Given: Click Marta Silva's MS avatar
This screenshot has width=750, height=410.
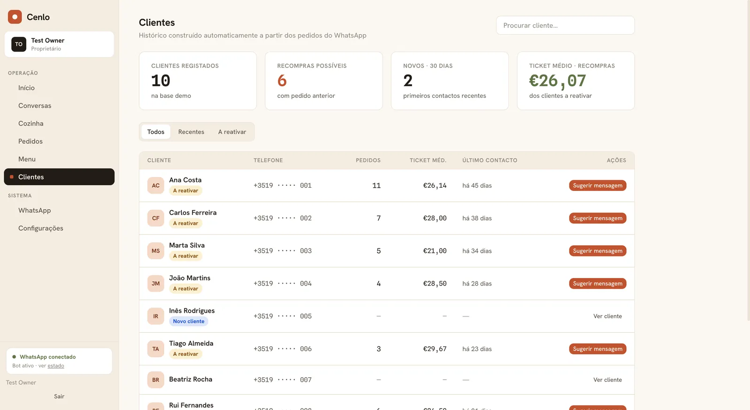Looking at the screenshot, I should tap(156, 251).
